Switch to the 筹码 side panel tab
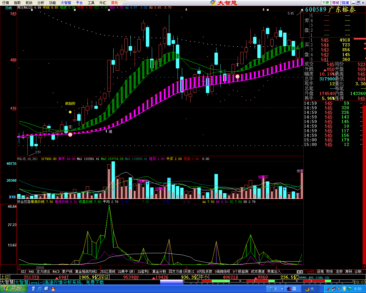Viewport: 366px width, 293px height. (349, 272)
